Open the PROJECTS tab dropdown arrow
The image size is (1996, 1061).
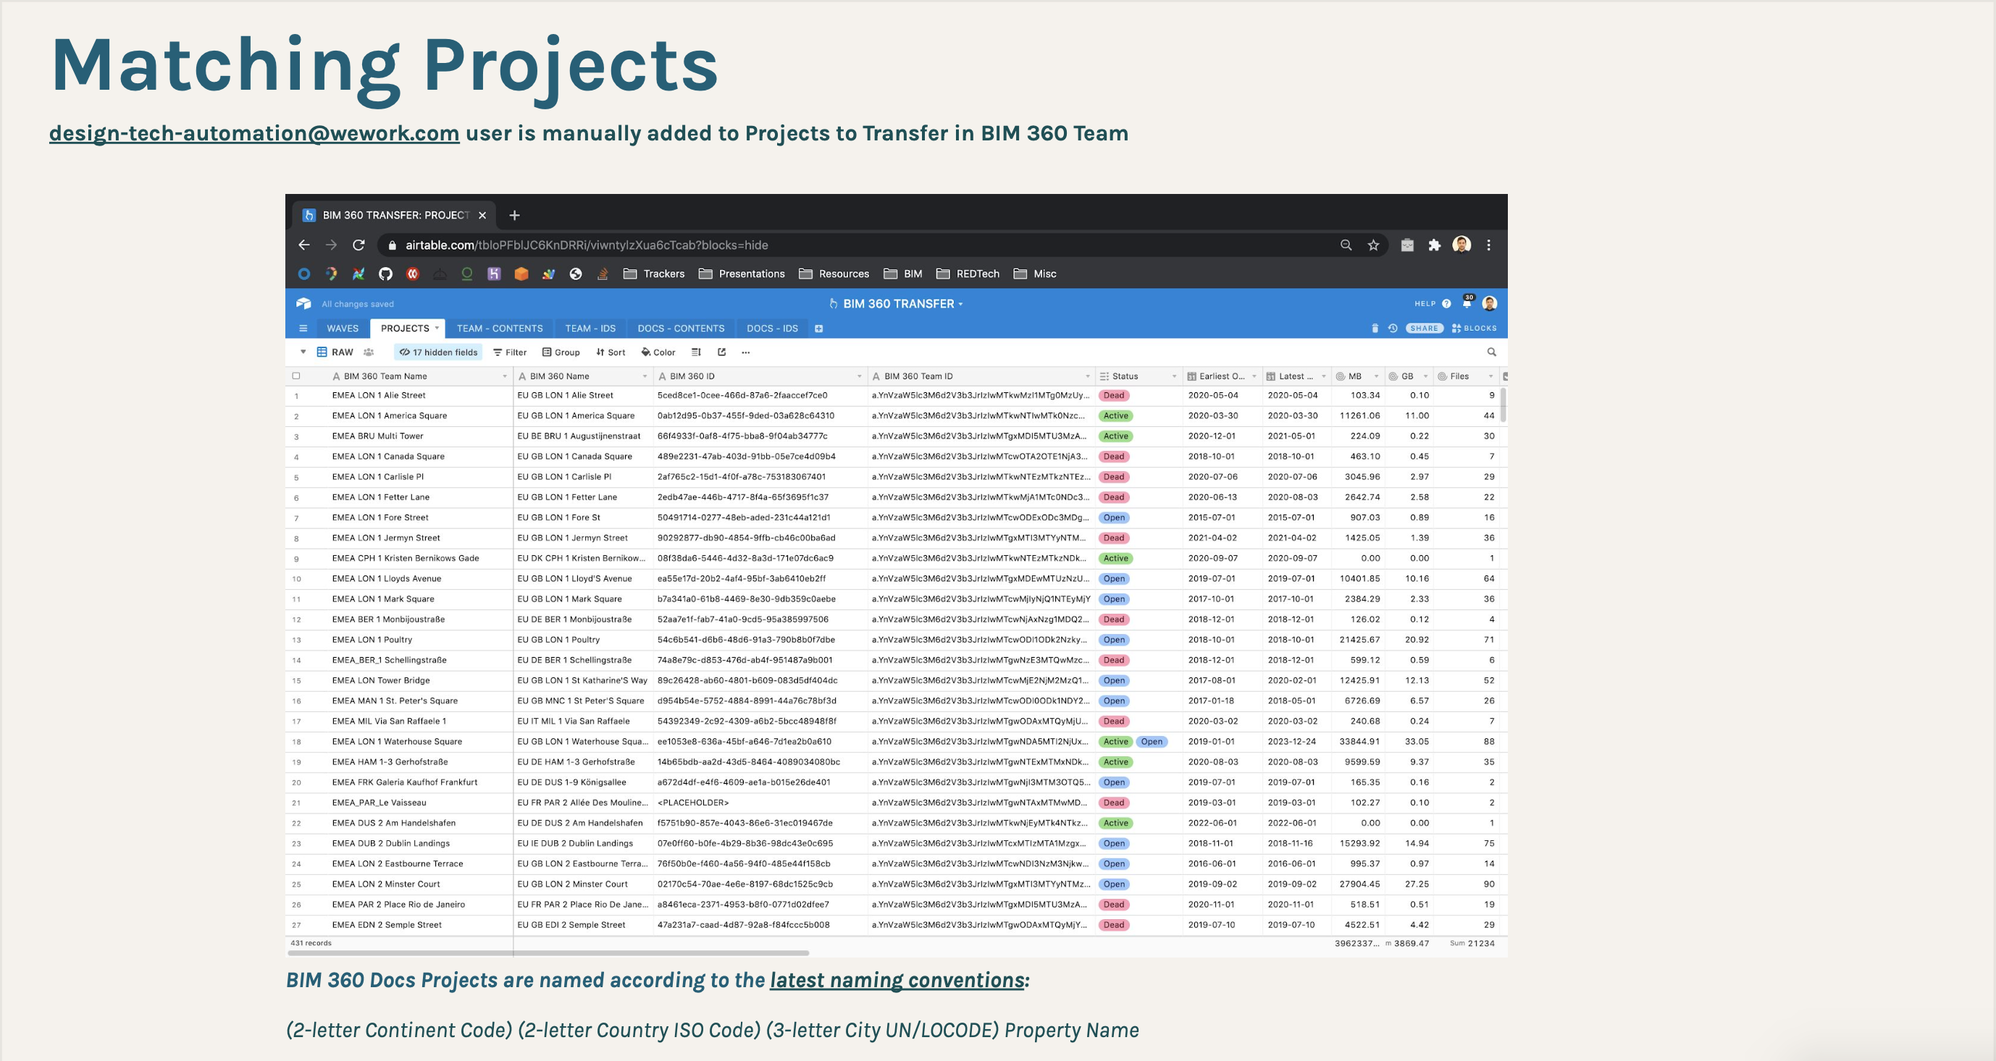pyautogui.click(x=436, y=329)
